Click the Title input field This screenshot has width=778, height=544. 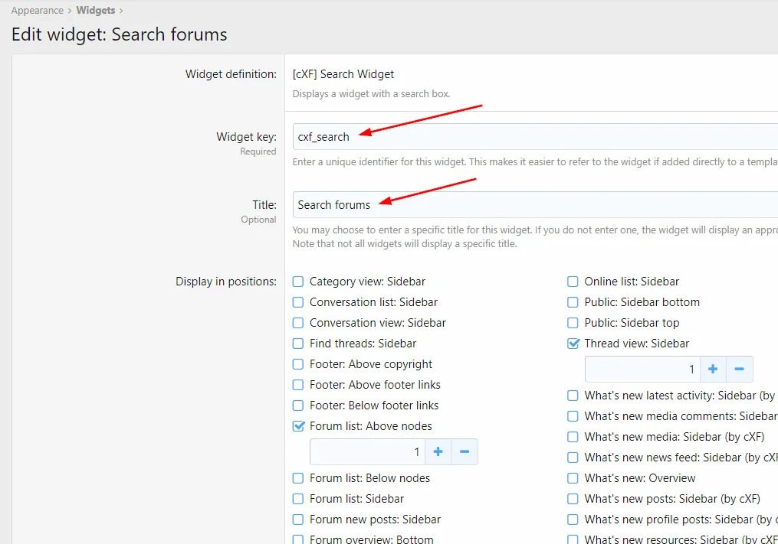(x=537, y=205)
